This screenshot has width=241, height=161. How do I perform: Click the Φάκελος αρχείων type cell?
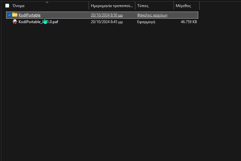(x=152, y=15)
